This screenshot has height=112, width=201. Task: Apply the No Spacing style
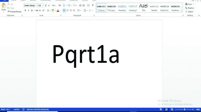point(112,8)
